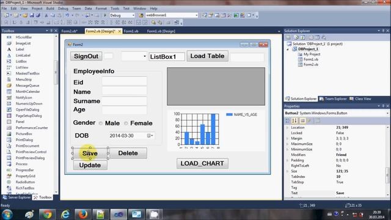Select the NAME_VS_AGE chart control
The width and height of the screenshot is (391, 220).
pos(216,130)
